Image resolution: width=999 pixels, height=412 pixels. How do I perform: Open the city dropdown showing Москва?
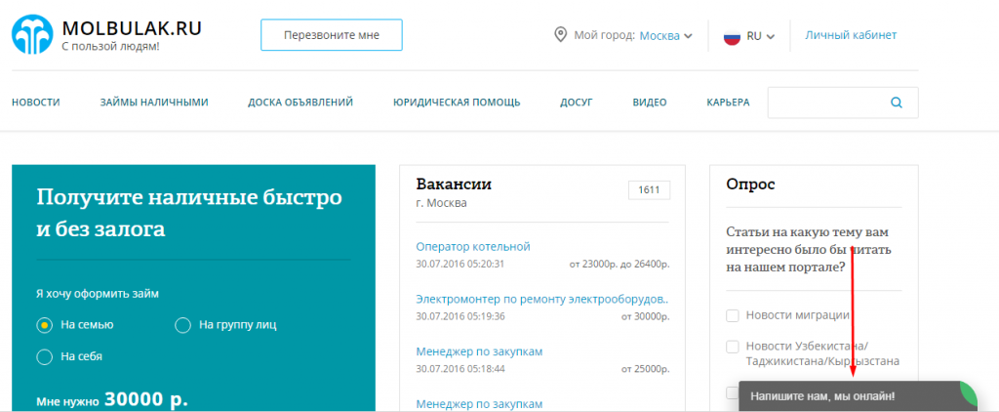coord(665,36)
